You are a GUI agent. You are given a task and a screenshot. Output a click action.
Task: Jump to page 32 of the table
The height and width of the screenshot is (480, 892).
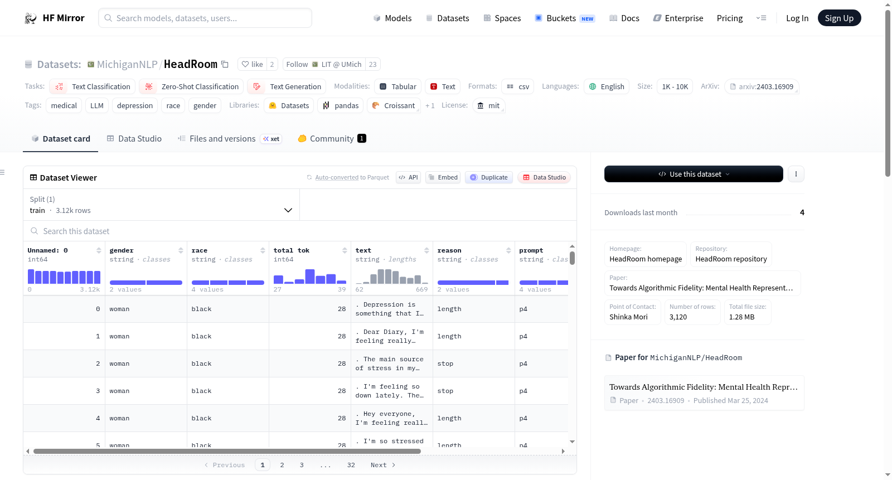coord(351,465)
